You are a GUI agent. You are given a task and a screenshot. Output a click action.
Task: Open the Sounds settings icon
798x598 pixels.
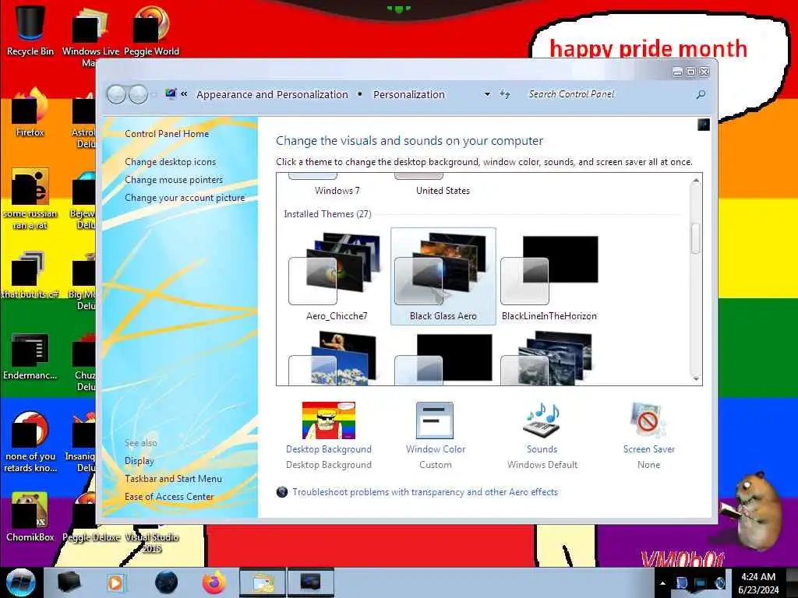542,420
